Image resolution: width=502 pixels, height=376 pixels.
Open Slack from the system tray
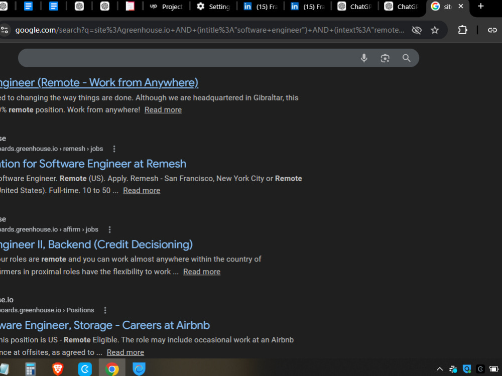pos(453,369)
